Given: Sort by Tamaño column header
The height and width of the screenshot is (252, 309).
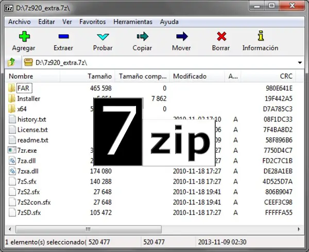Looking at the screenshot, I should click(87, 76).
